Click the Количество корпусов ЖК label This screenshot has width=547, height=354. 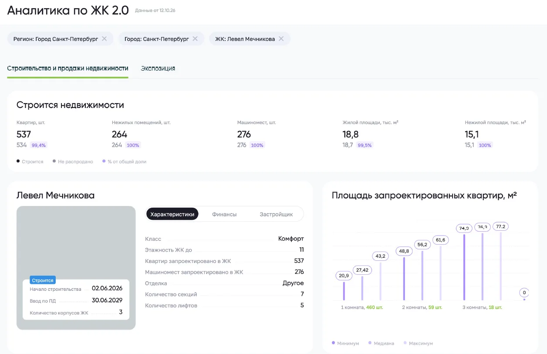click(x=59, y=313)
